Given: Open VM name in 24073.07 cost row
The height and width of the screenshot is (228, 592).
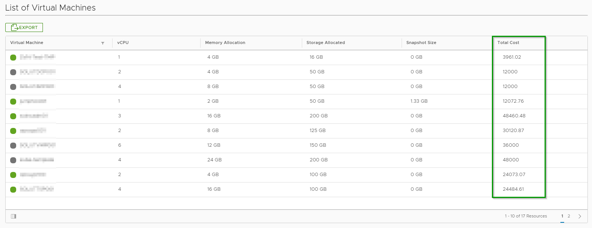Looking at the screenshot, I should (x=33, y=175).
